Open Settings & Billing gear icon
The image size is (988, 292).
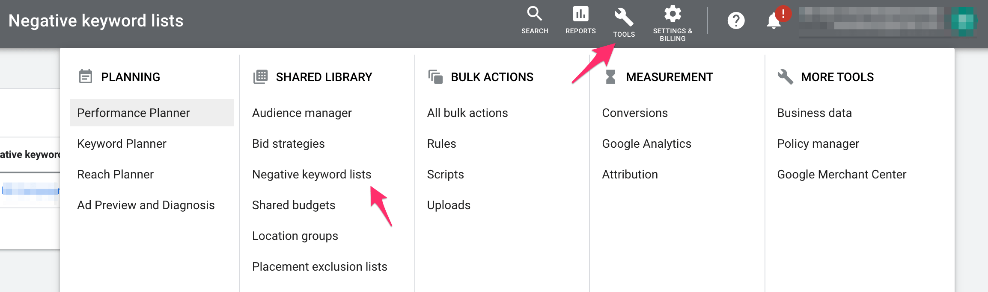[673, 15]
